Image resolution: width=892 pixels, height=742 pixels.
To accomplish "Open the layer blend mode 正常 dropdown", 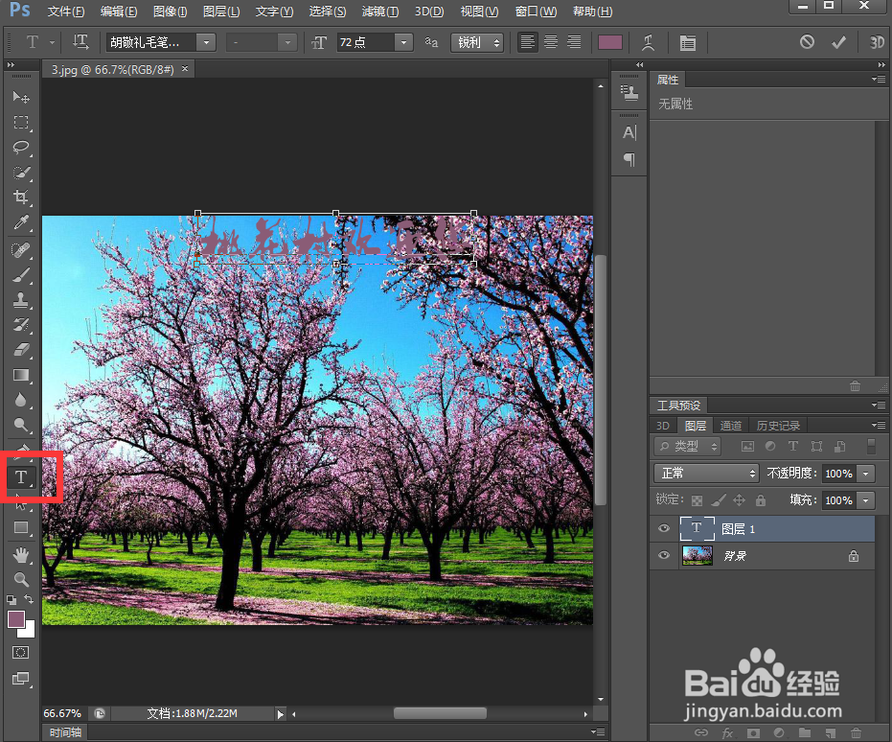I will coord(706,473).
